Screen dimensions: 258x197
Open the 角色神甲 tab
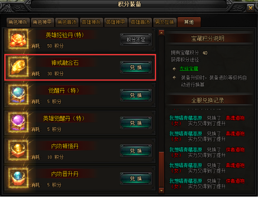(x=42, y=22)
